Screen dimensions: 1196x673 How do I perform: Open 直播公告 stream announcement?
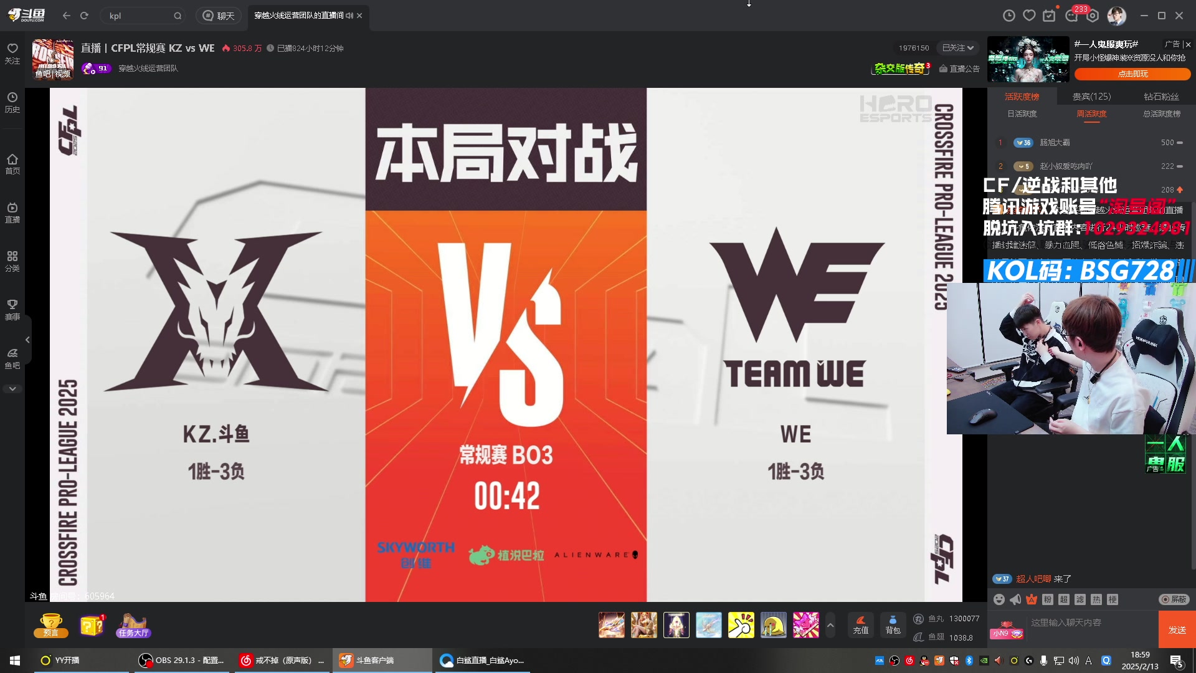coord(959,69)
